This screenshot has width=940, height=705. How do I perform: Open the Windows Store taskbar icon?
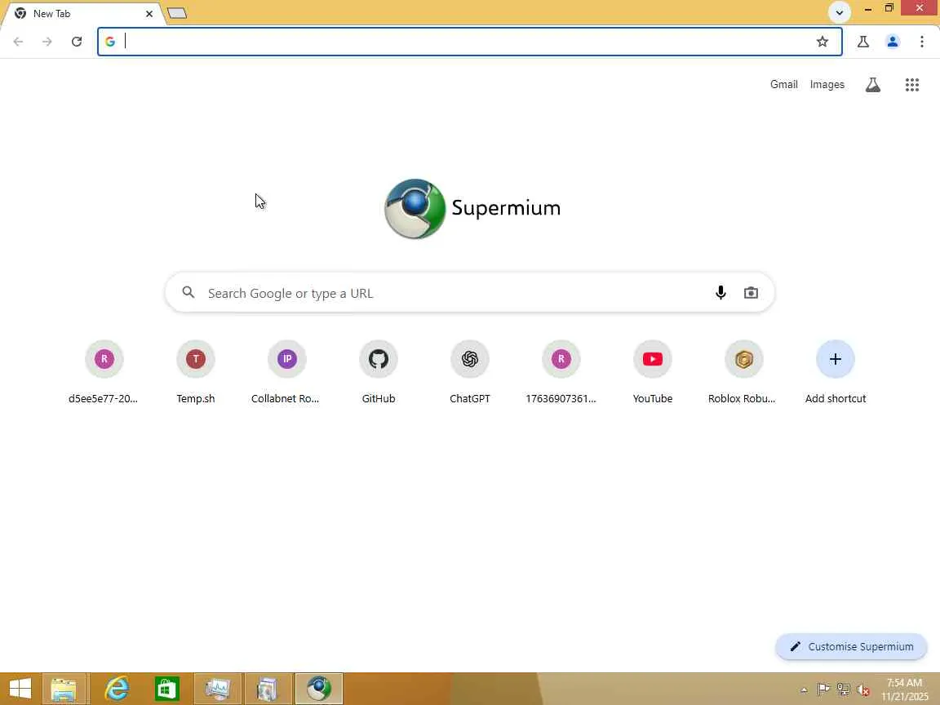[166, 689]
